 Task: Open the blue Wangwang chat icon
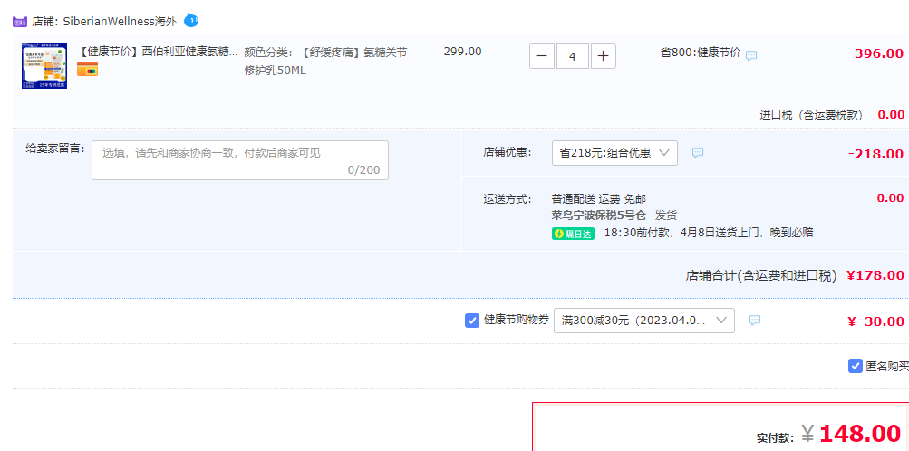[191, 21]
